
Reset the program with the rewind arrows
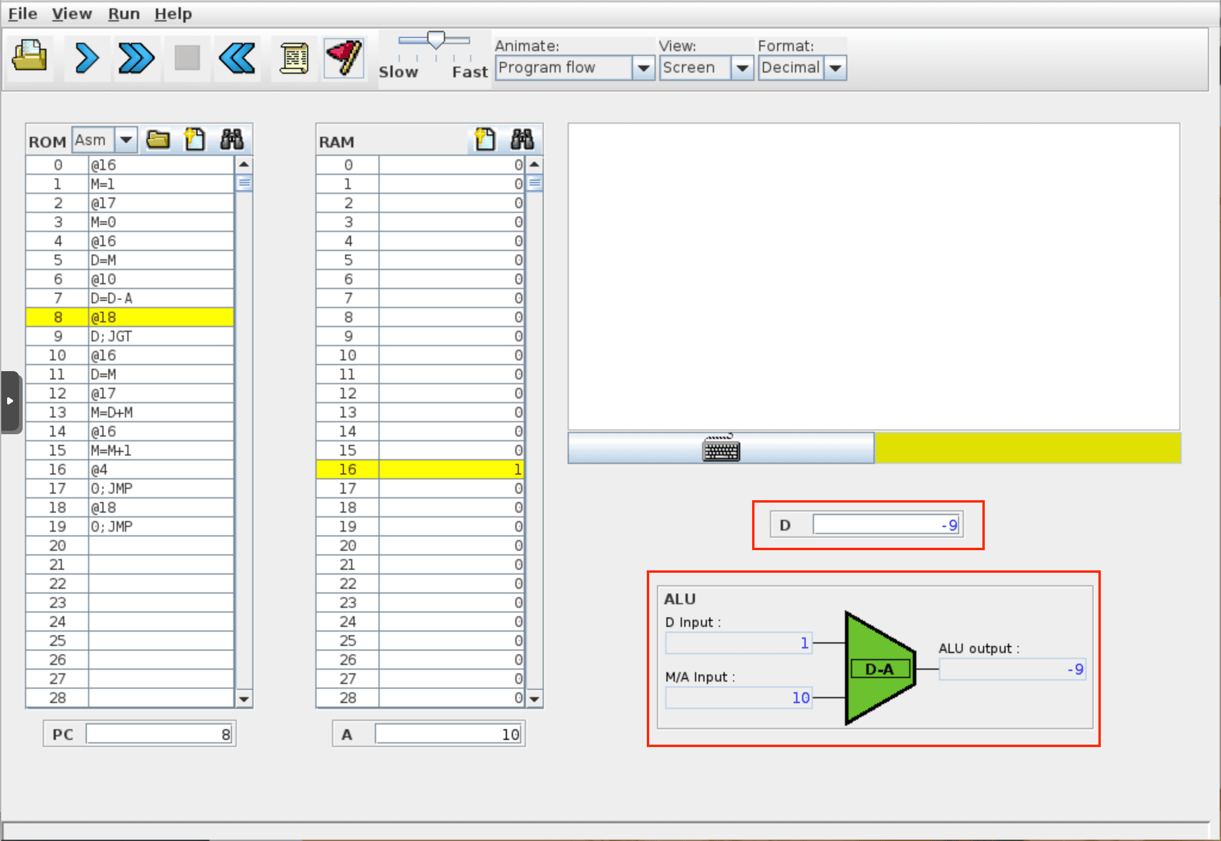237,58
